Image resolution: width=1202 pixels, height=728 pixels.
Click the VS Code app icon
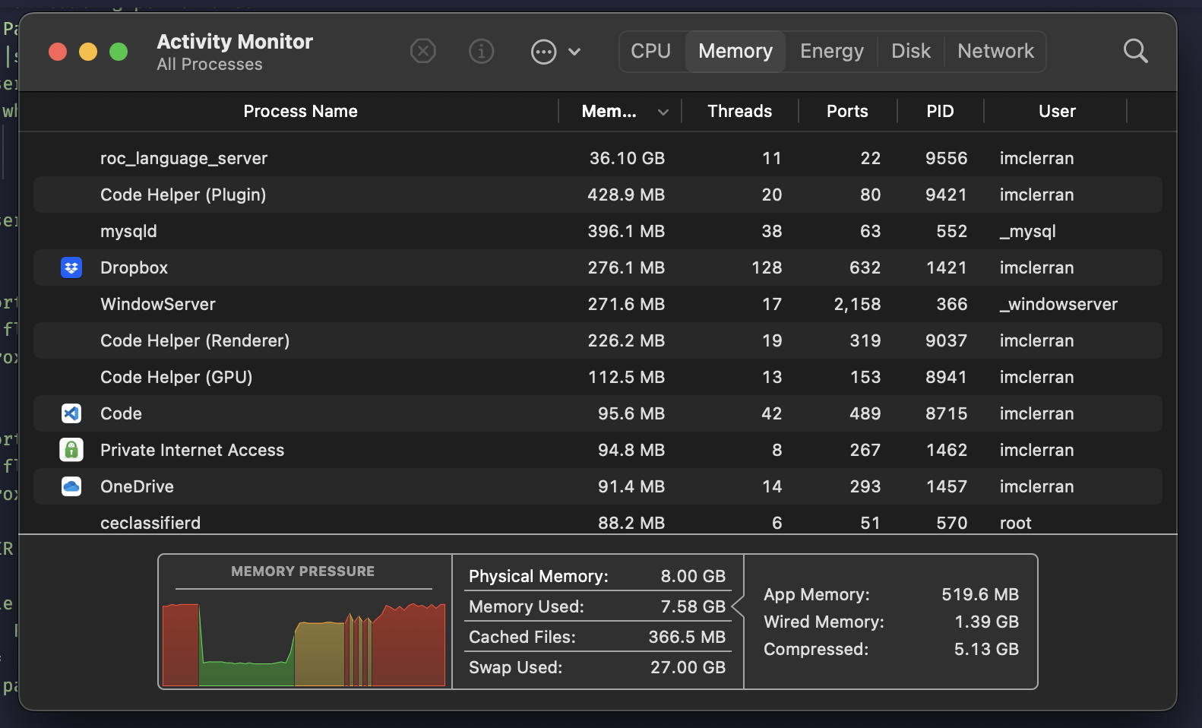coord(71,413)
